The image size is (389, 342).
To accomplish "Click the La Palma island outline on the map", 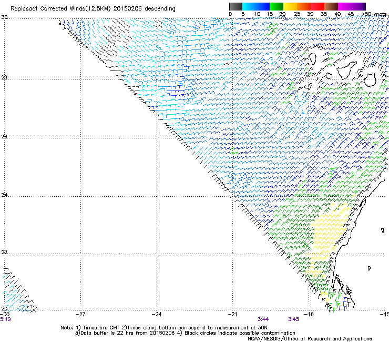I will (x=313, y=59).
